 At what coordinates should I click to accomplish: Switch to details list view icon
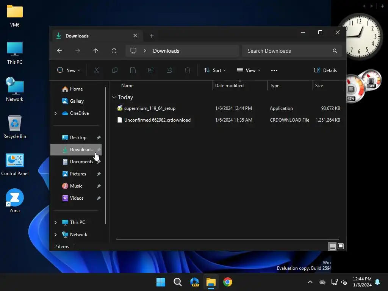[332, 246]
